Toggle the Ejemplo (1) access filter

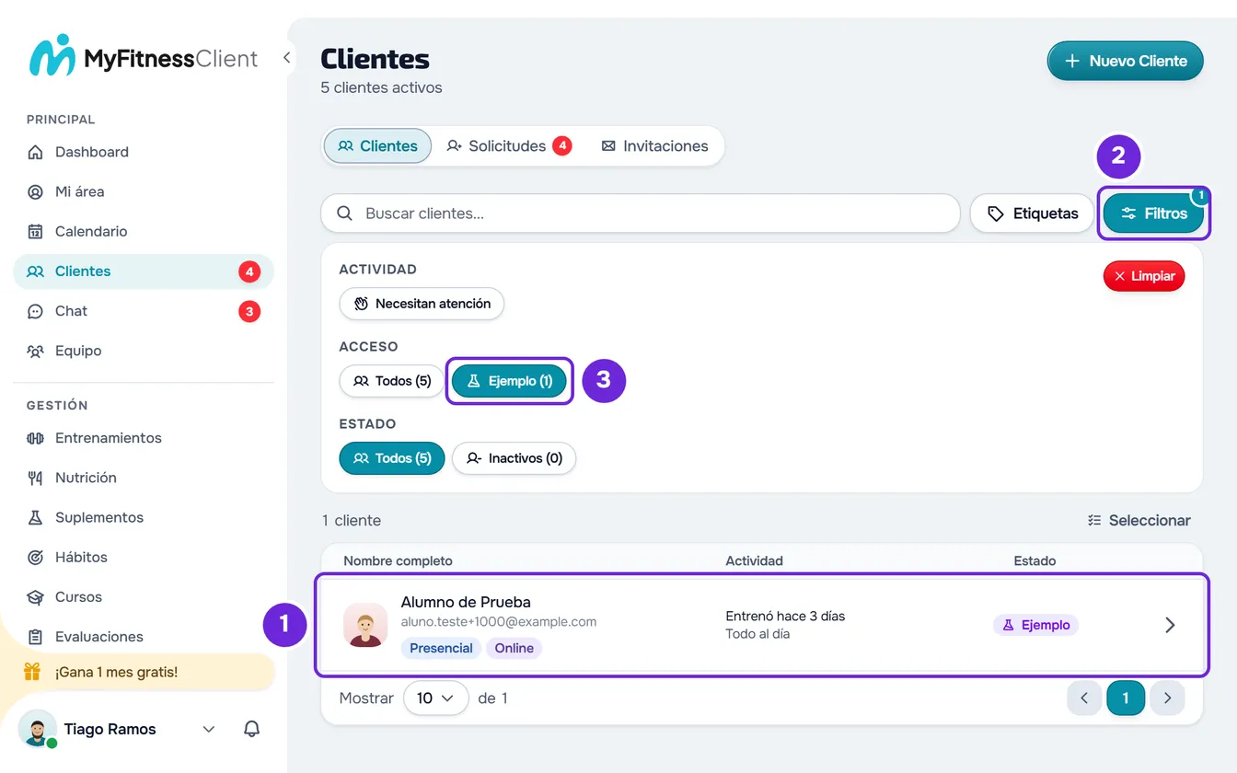click(509, 381)
